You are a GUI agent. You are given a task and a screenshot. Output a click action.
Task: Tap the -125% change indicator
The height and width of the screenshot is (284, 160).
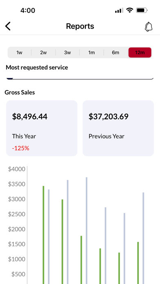coord(21,149)
